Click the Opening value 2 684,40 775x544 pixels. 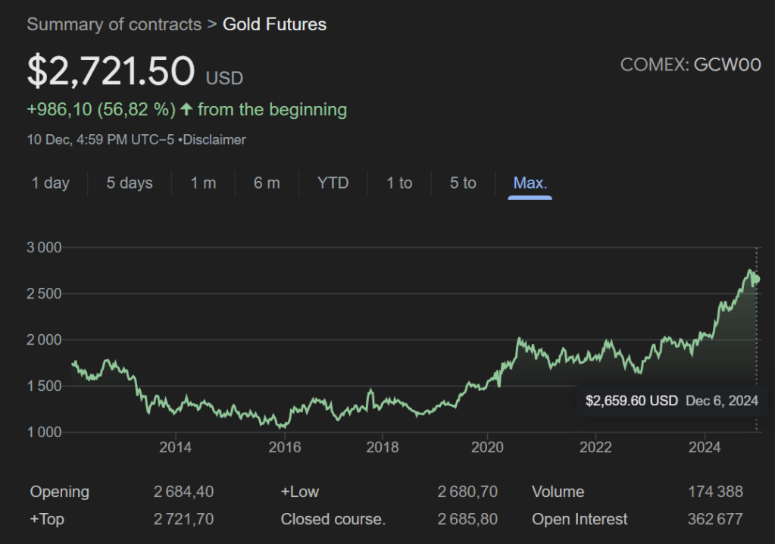(x=183, y=492)
